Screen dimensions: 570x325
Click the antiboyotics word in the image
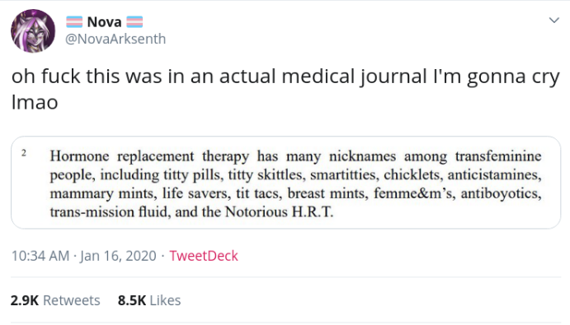coord(502,193)
